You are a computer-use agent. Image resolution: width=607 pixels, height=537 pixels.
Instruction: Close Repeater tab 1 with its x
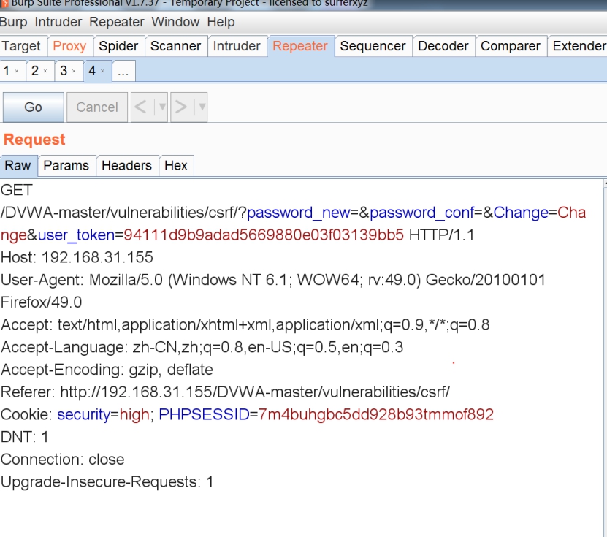[x=17, y=72]
